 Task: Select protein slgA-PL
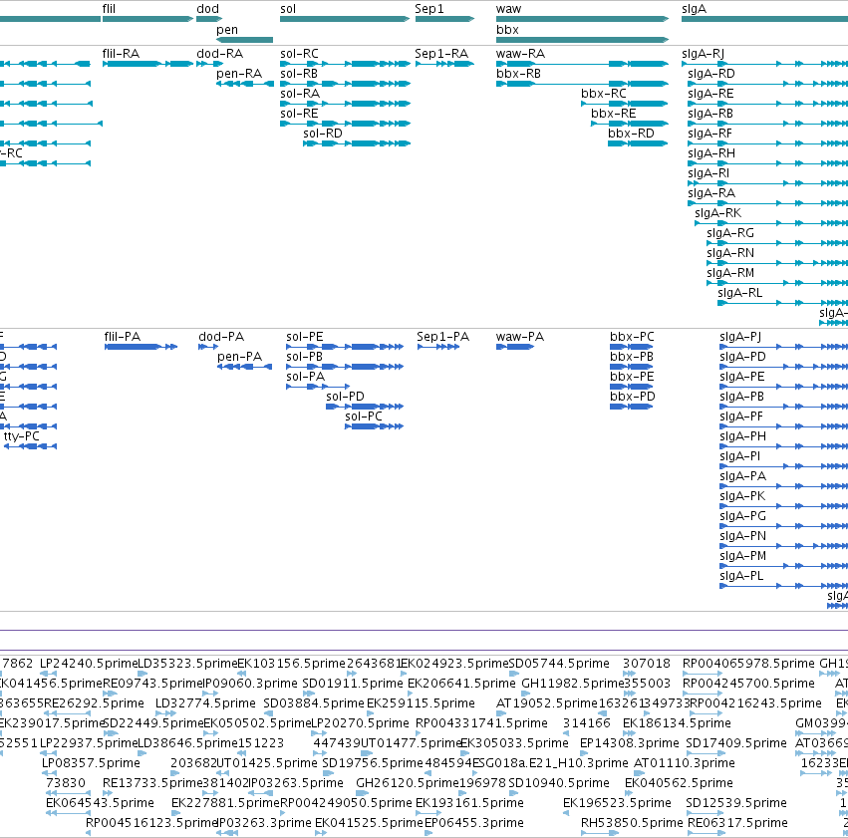click(783, 586)
